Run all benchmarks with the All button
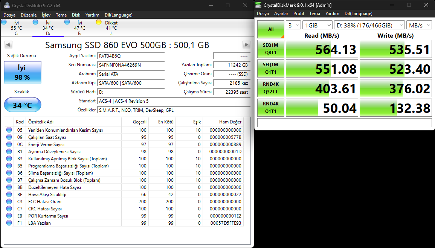 (x=271, y=29)
